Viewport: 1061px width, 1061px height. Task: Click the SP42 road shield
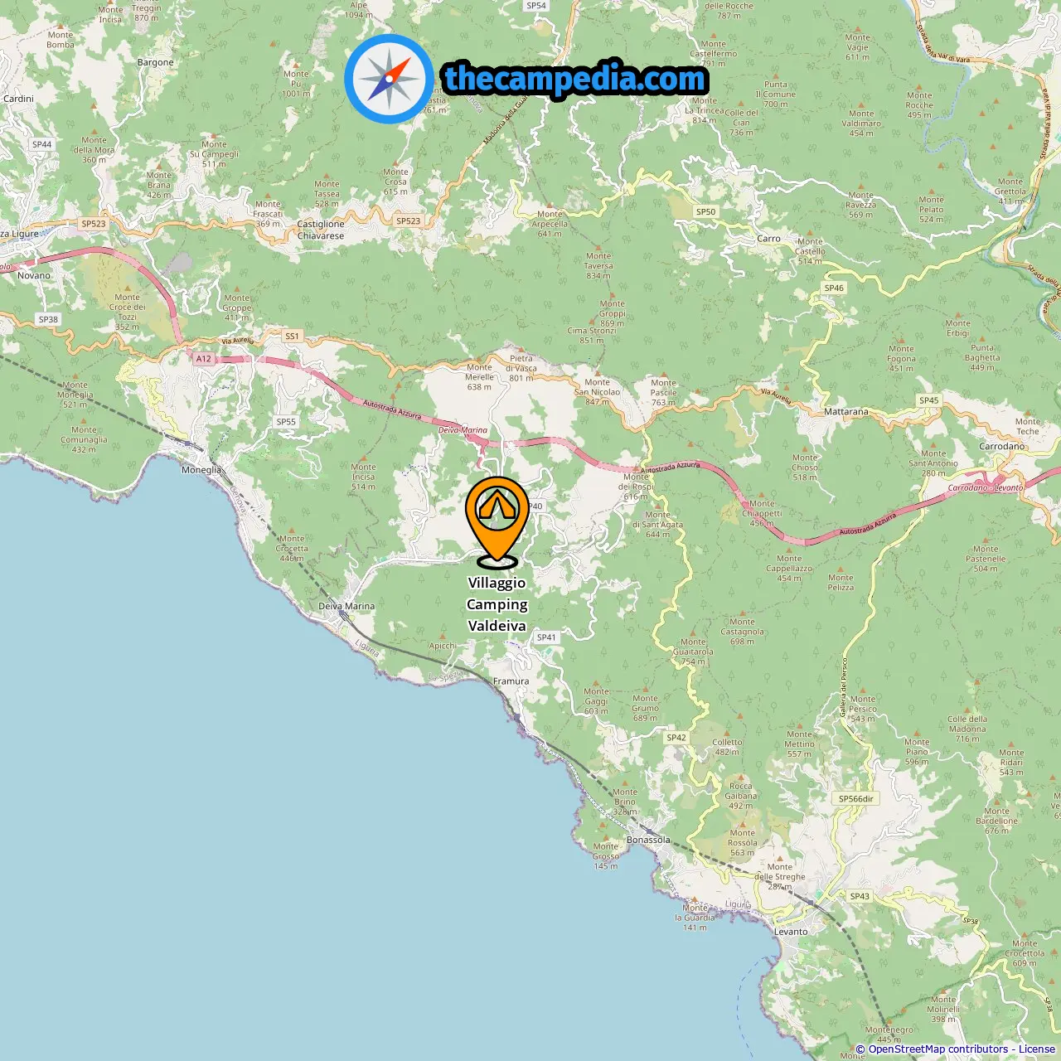(676, 738)
